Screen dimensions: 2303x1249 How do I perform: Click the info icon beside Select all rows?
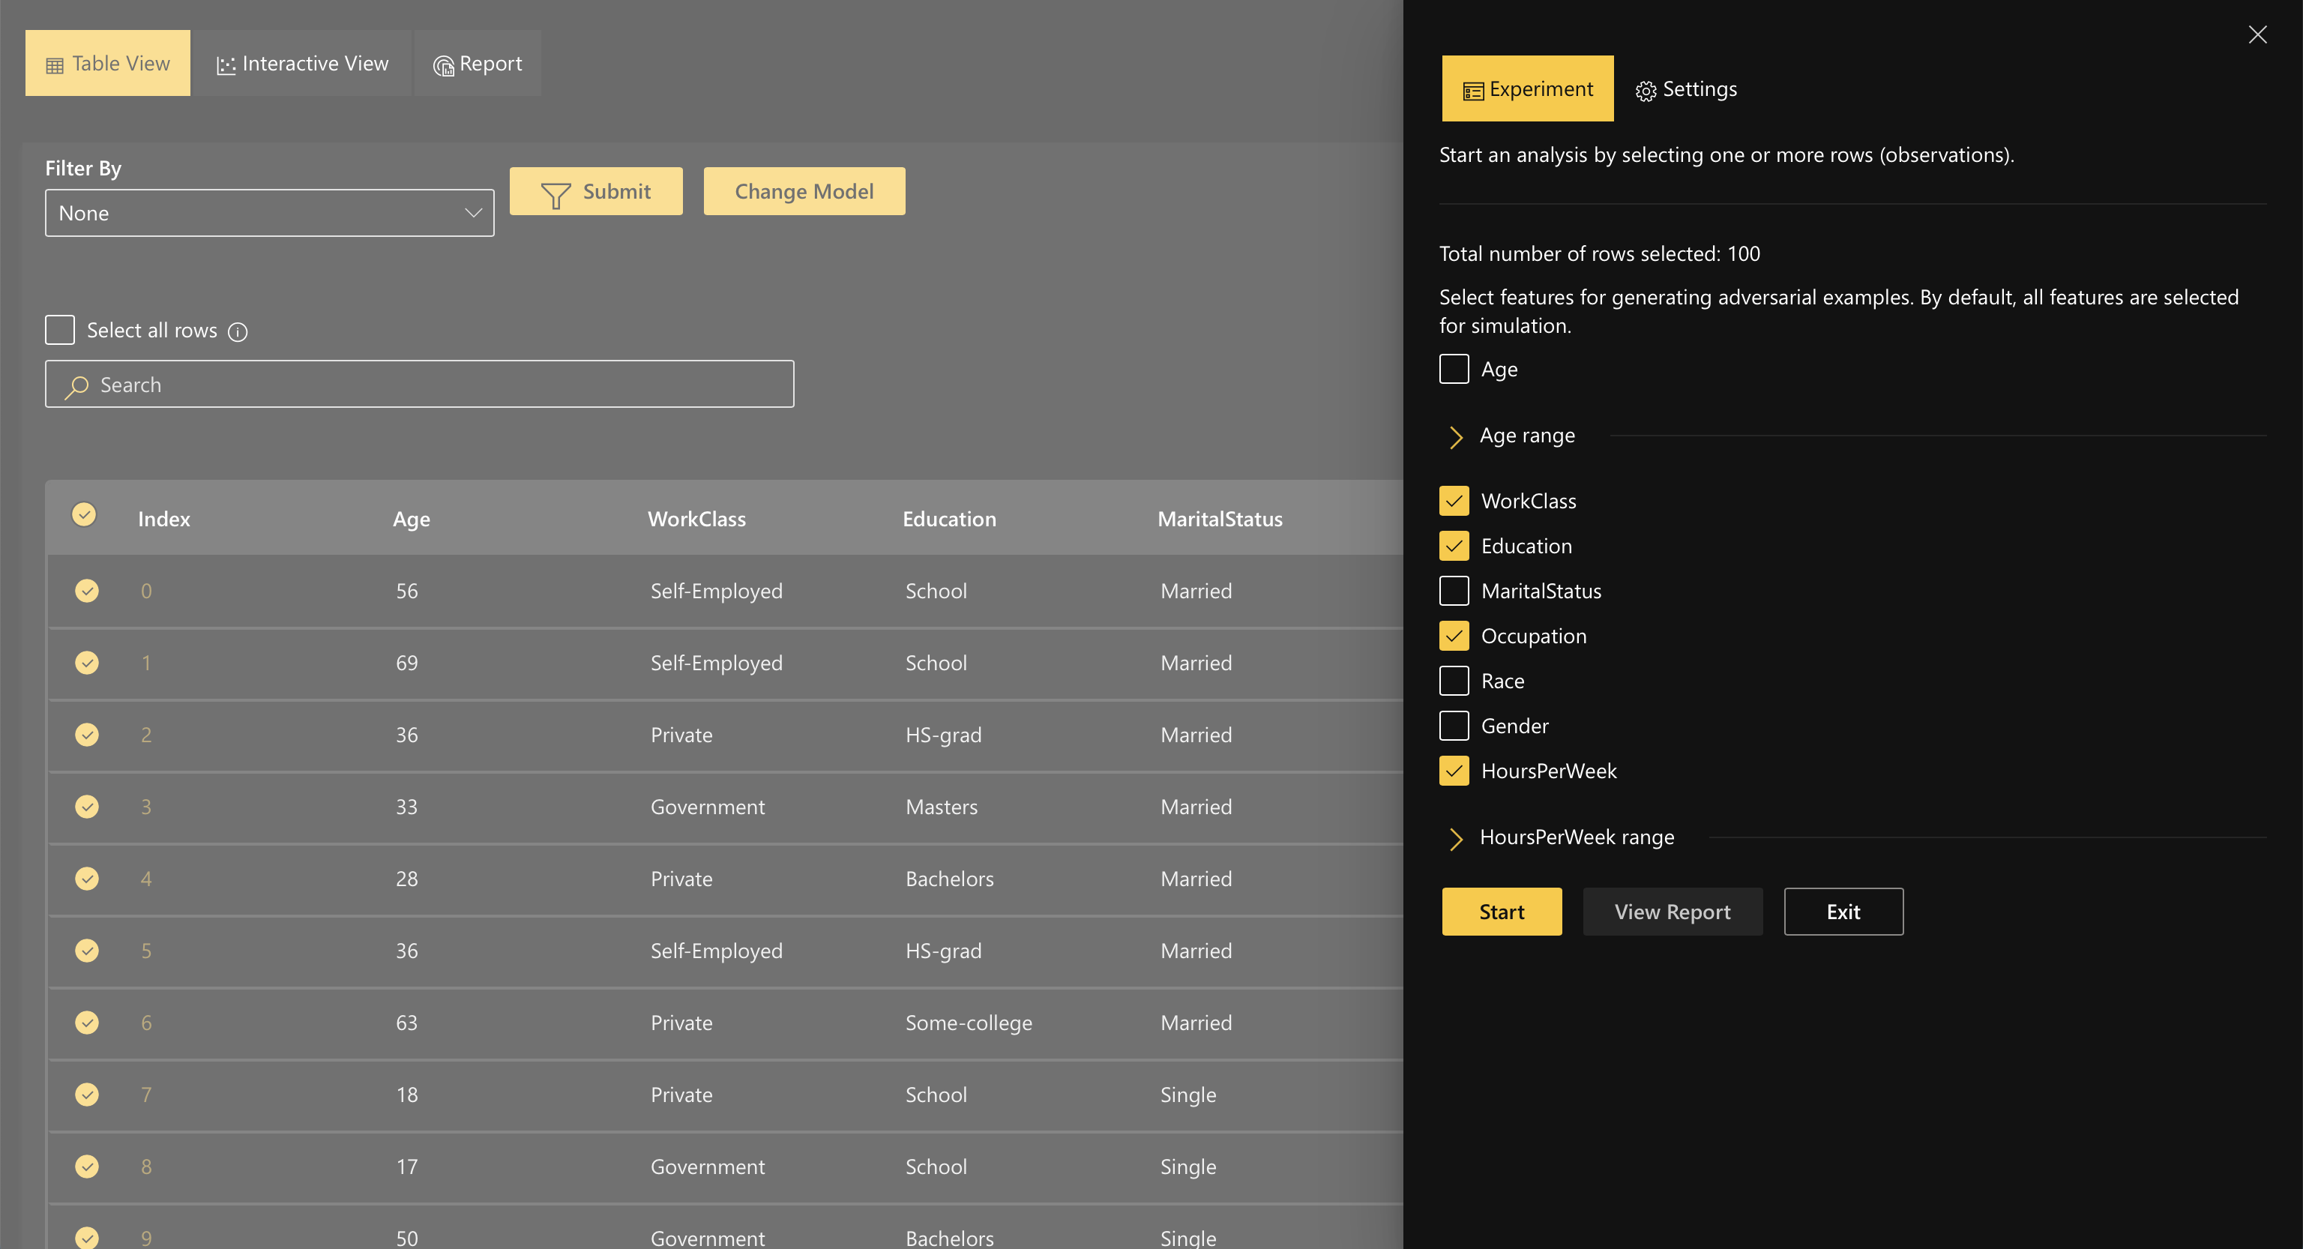click(238, 331)
